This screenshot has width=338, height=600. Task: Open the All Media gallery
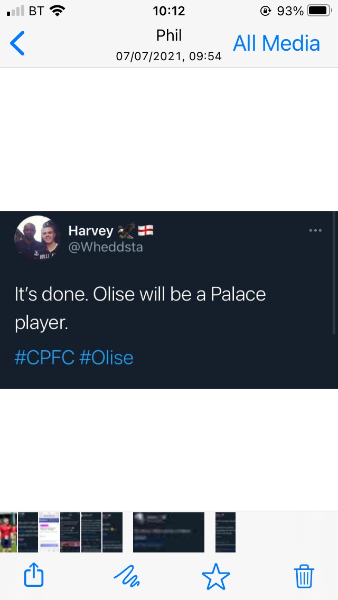click(x=276, y=43)
